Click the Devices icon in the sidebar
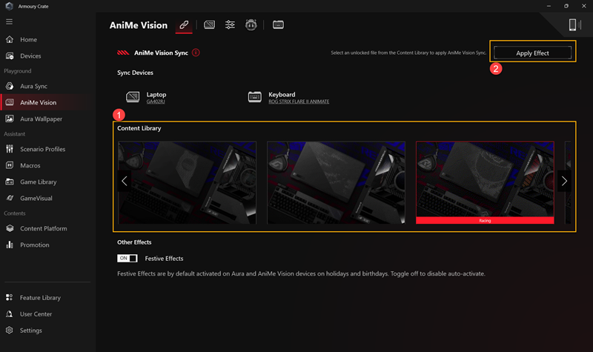This screenshot has height=352, width=593. click(10, 56)
